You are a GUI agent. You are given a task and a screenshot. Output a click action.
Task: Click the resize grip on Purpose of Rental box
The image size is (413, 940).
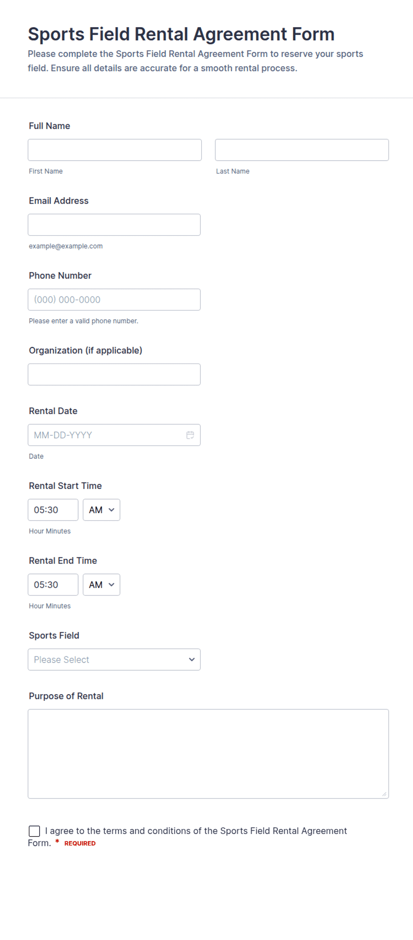click(x=384, y=794)
